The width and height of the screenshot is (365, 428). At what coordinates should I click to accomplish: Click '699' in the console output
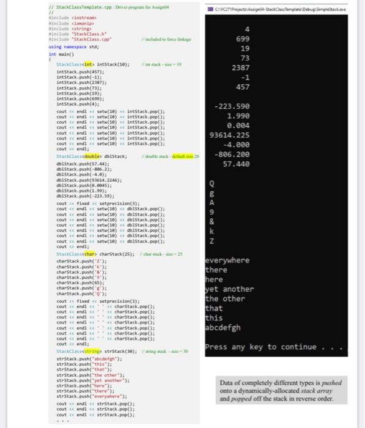tap(243, 39)
